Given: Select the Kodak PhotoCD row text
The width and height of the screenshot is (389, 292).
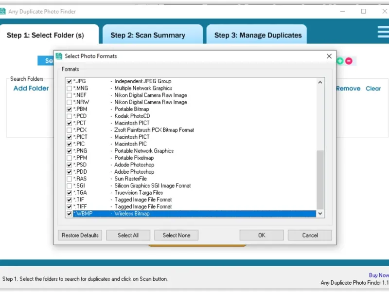Looking at the screenshot, I should 132,116.
